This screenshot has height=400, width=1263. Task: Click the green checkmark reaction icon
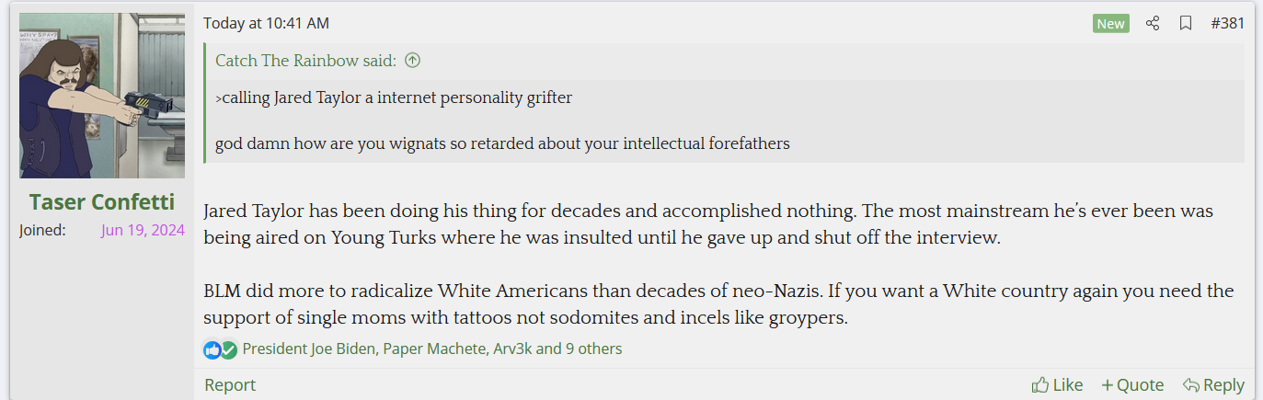[228, 349]
